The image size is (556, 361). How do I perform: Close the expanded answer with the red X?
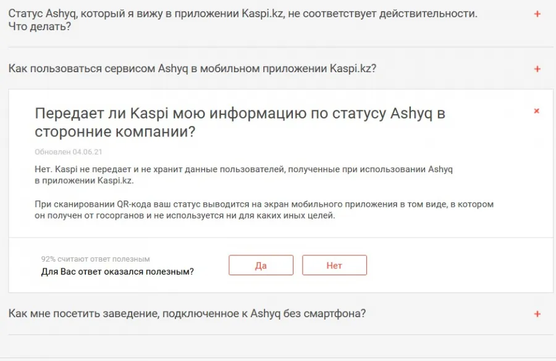click(x=536, y=111)
